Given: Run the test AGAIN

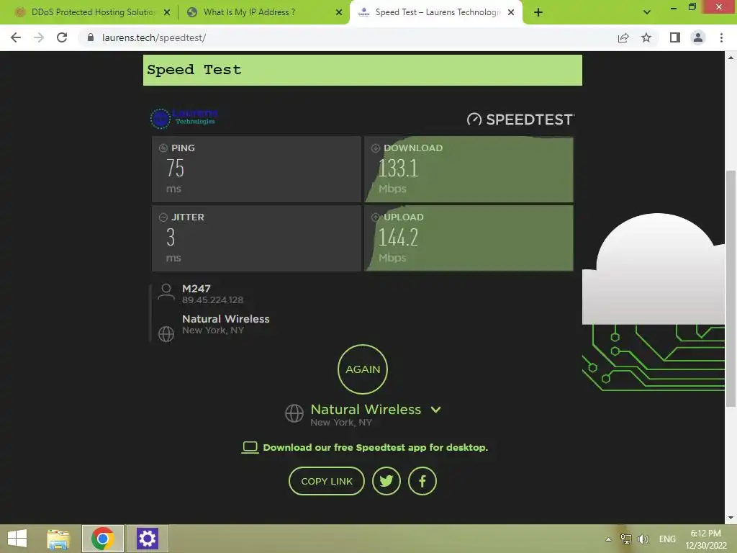Looking at the screenshot, I should pyautogui.click(x=363, y=369).
